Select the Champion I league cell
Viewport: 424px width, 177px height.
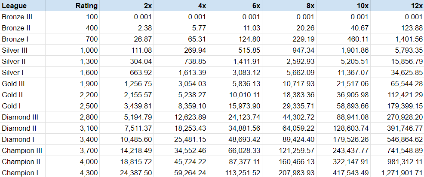click(x=19, y=173)
